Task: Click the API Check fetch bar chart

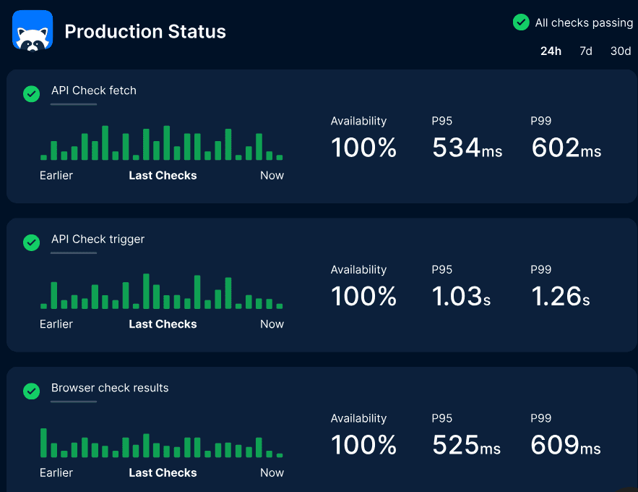Action: coord(162,143)
